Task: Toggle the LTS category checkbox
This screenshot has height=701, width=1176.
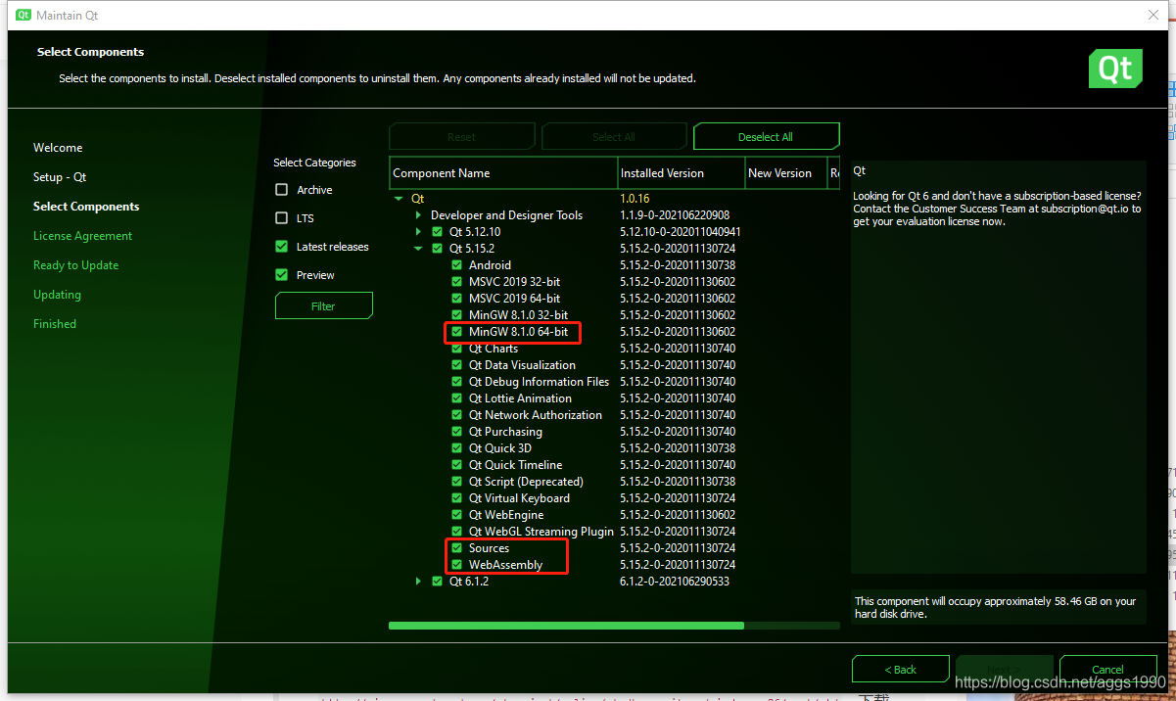Action: [x=282, y=218]
